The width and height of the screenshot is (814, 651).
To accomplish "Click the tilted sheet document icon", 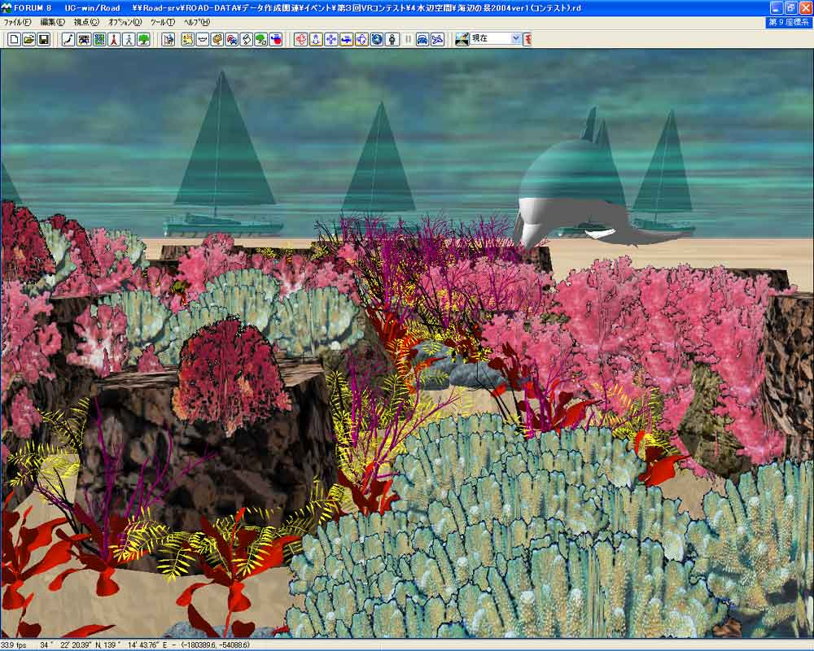I will (247, 39).
